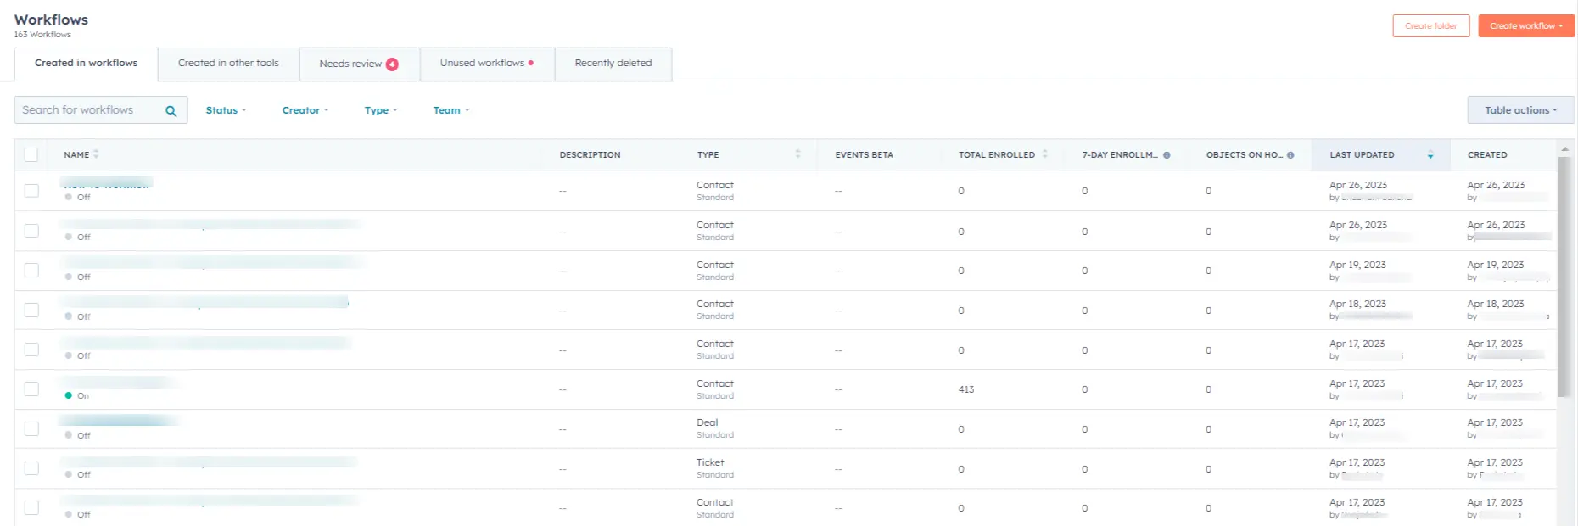Screen dimensions: 1578x526
Task: Toggle select-all header checkbox
Action: [31, 154]
